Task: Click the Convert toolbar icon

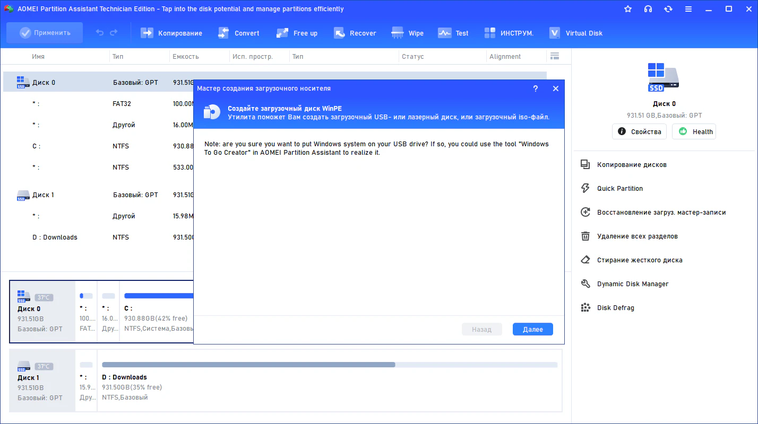Action: pos(223,33)
